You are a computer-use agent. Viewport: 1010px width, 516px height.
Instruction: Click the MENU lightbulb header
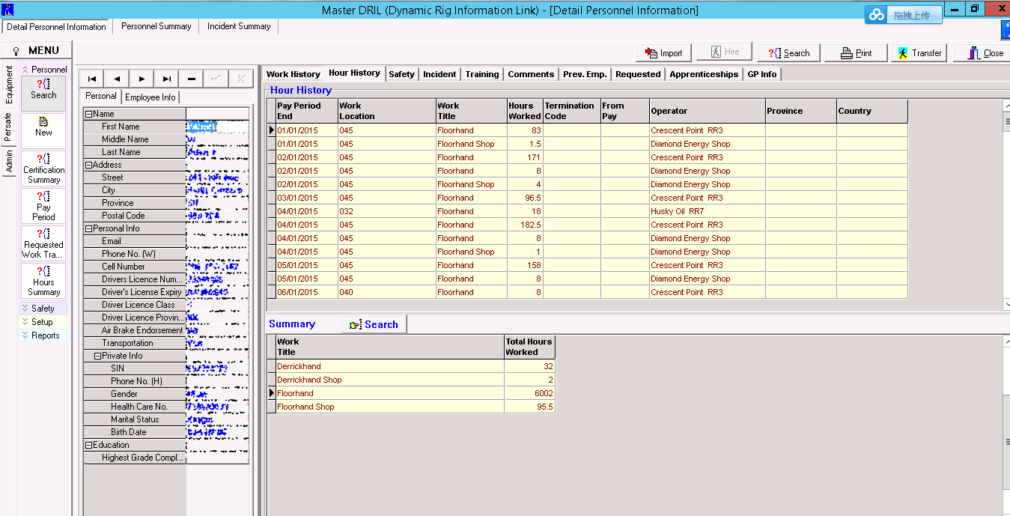point(36,50)
